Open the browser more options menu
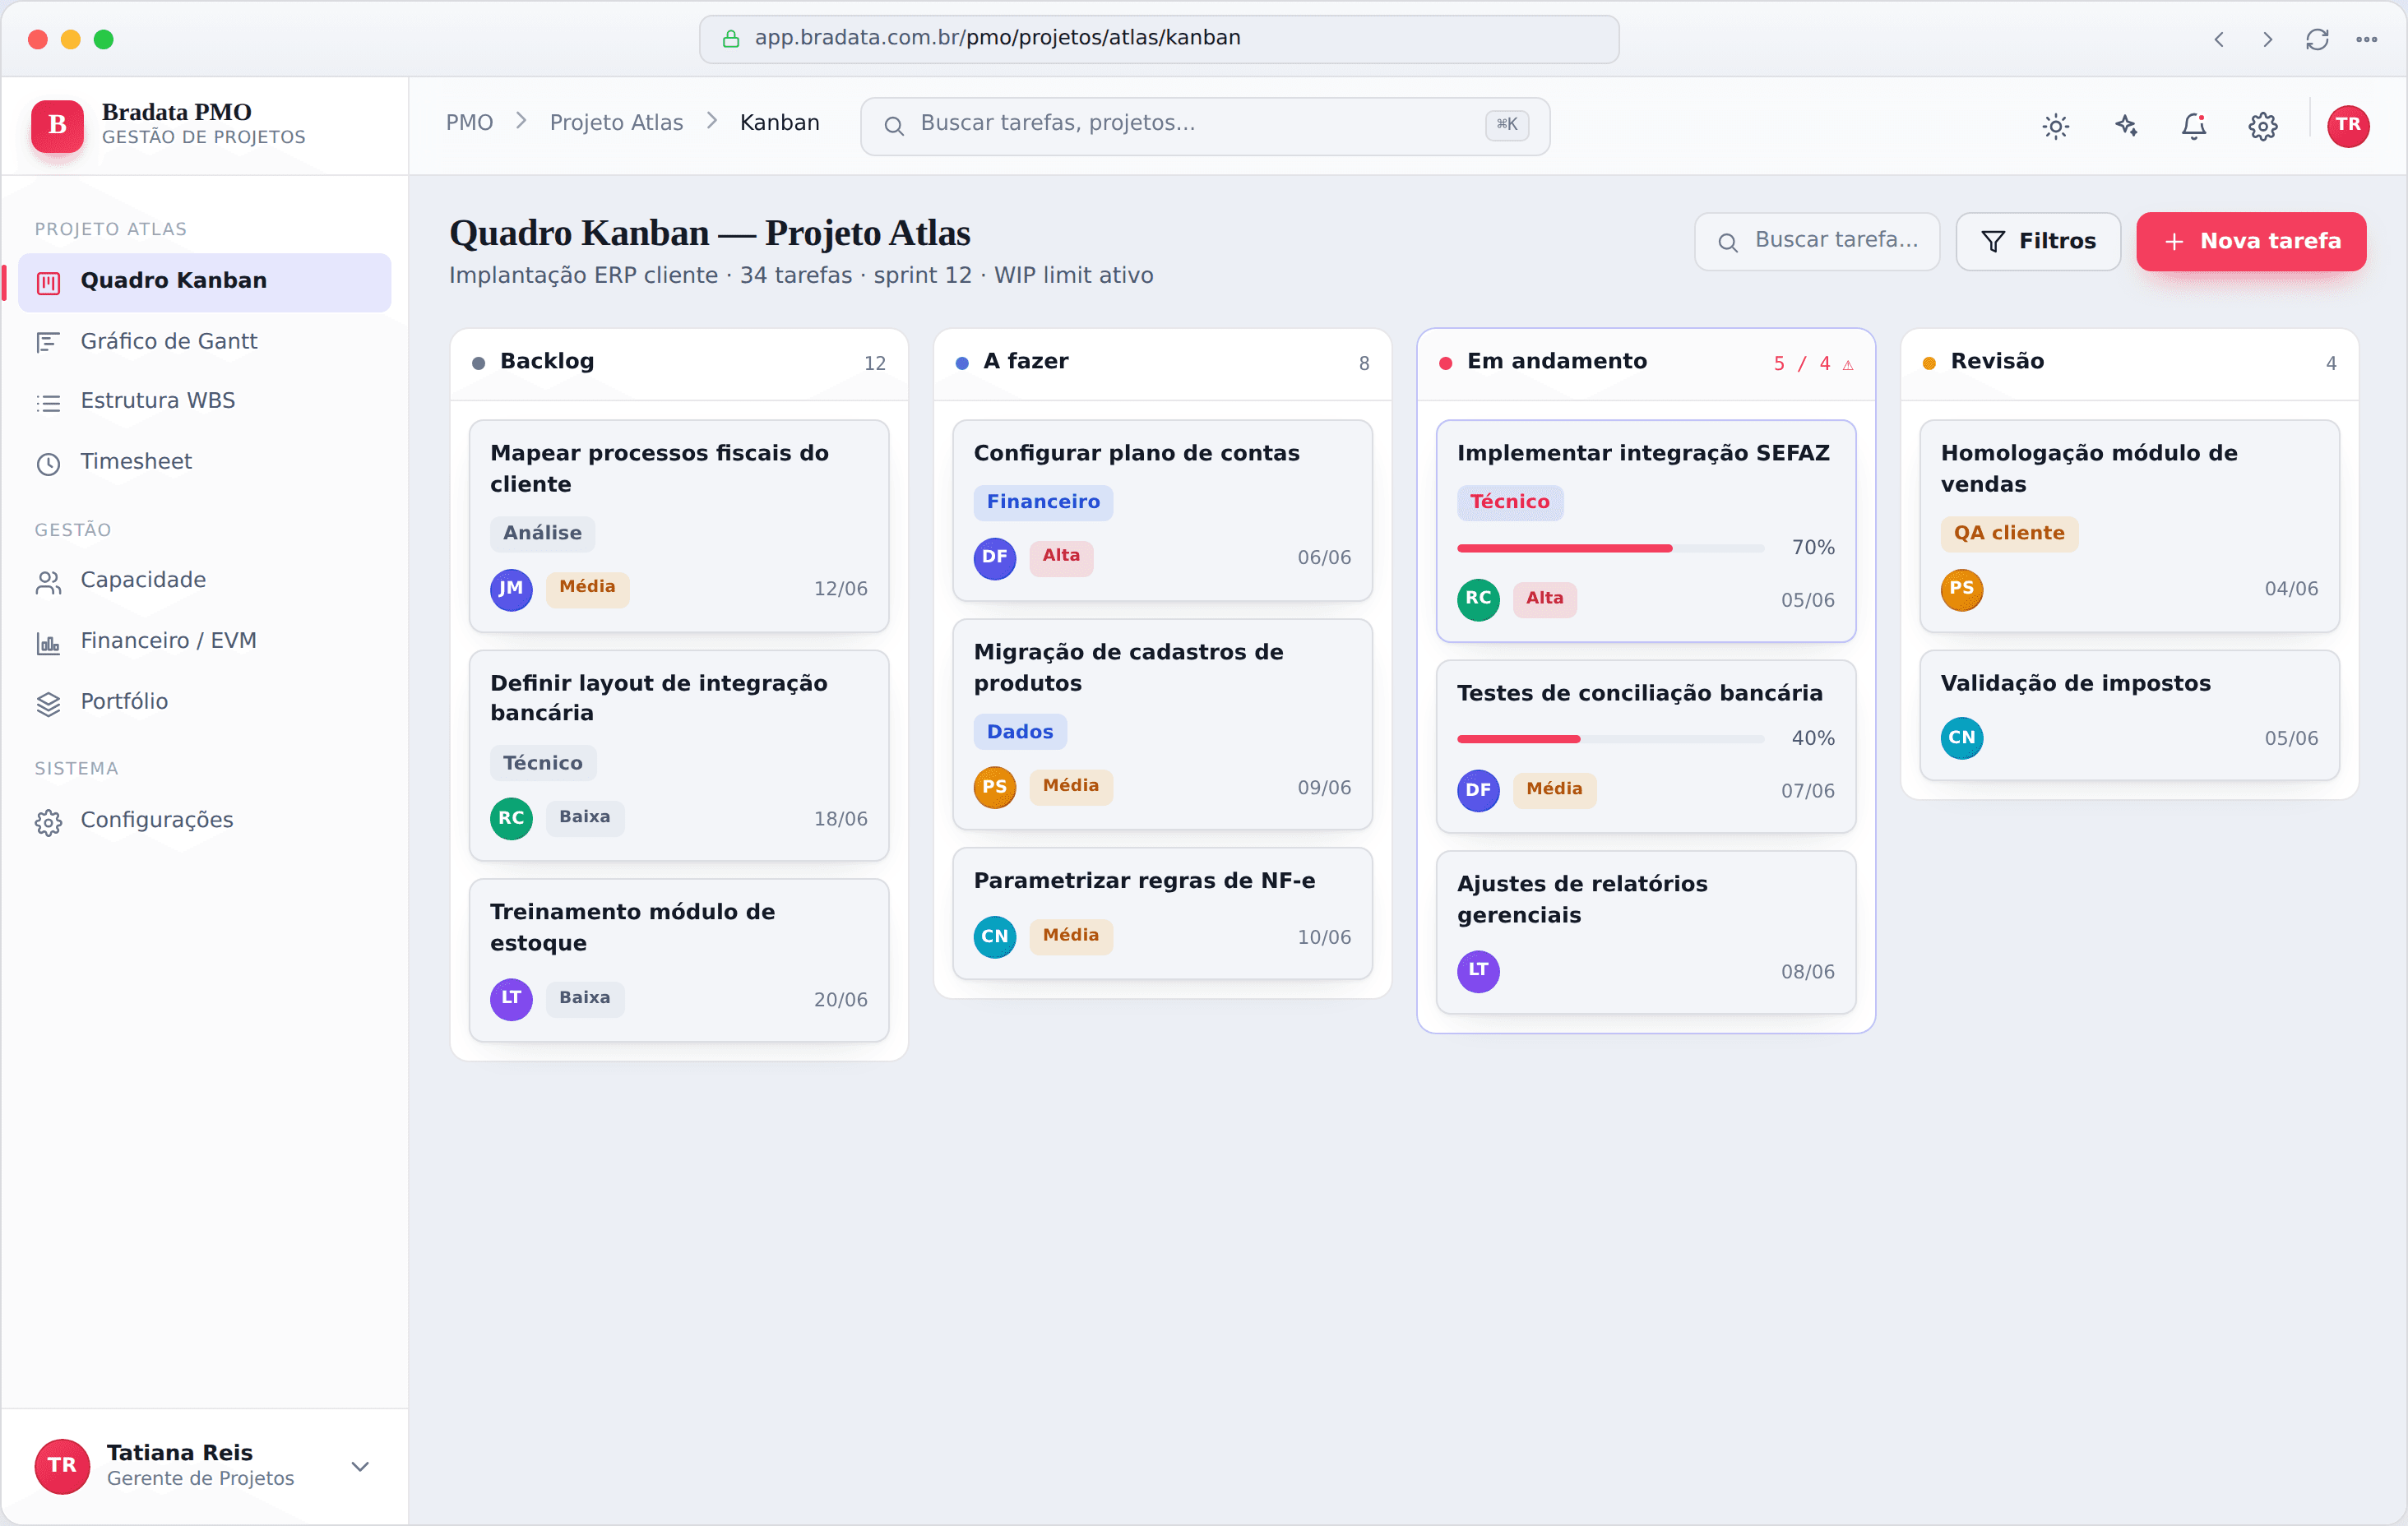This screenshot has width=2408, height=1526. tap(2365, 40)
